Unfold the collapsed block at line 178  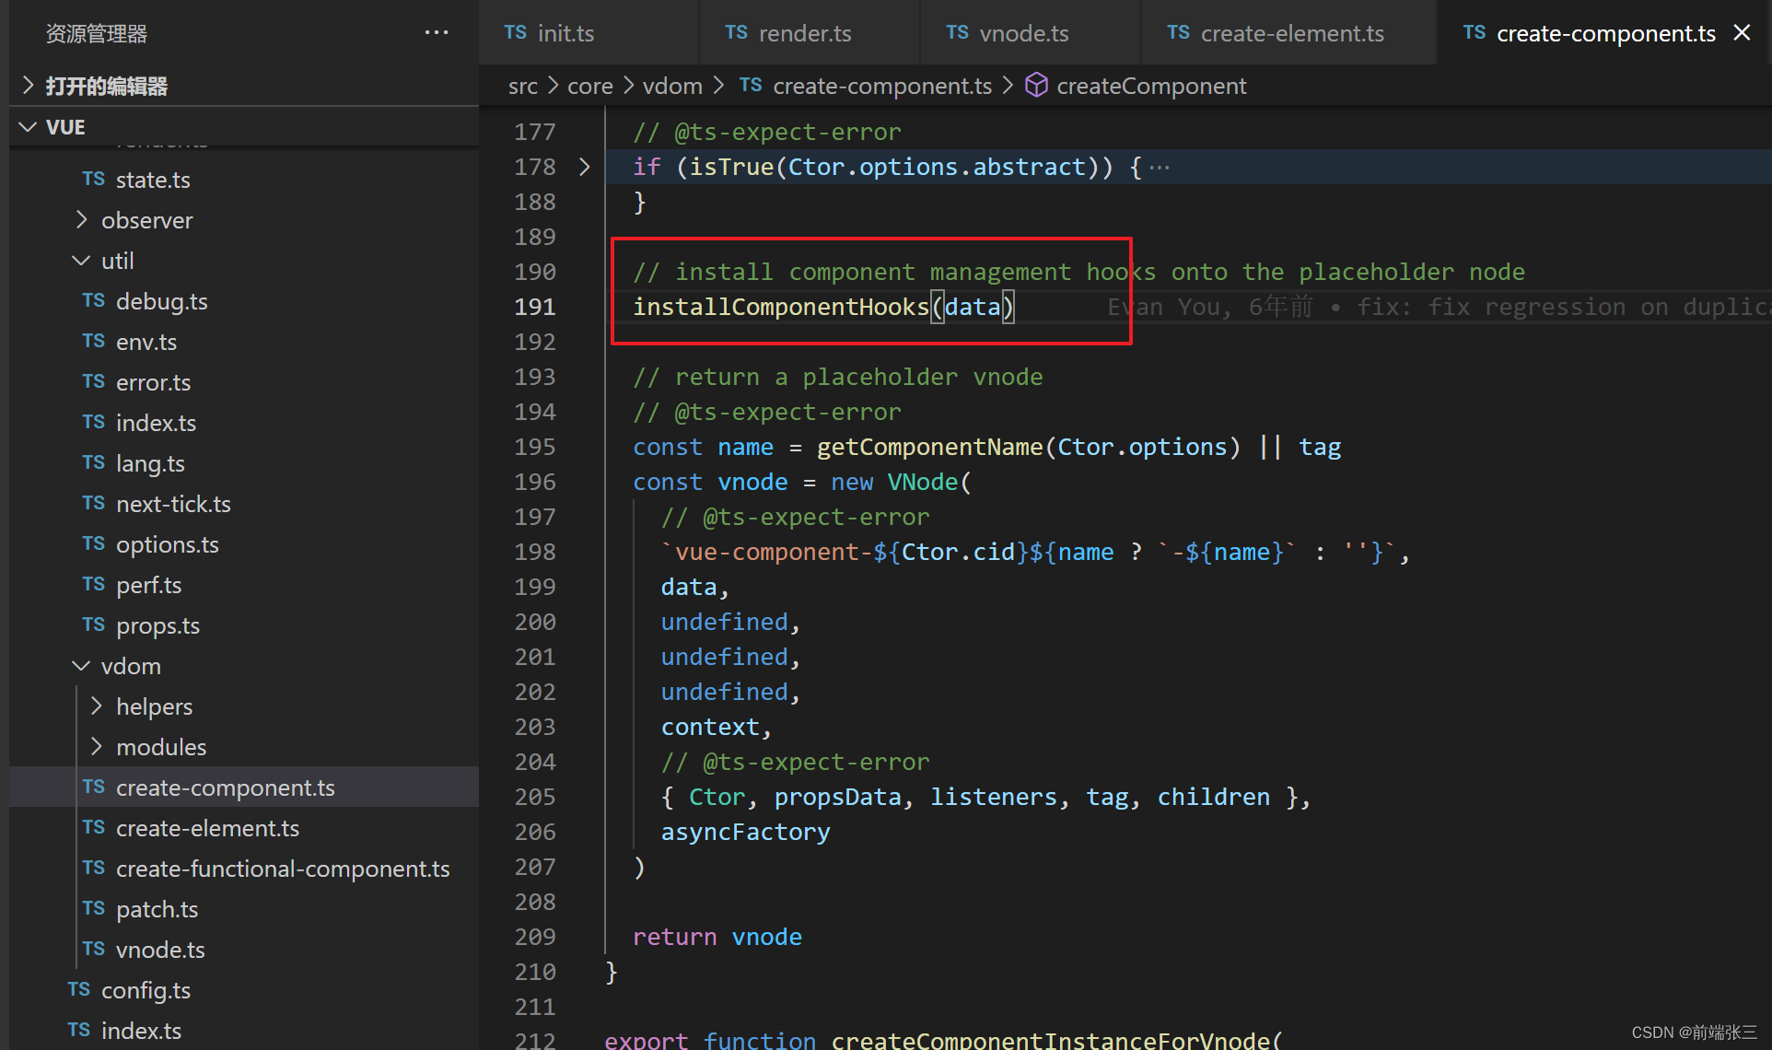coord(584,167)
